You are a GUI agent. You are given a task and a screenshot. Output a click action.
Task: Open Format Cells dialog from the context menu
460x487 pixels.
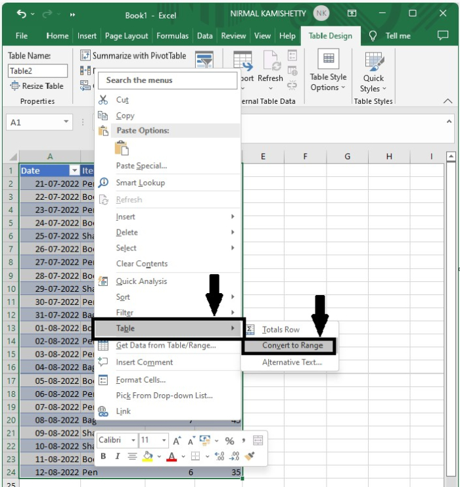click(168, 379)
